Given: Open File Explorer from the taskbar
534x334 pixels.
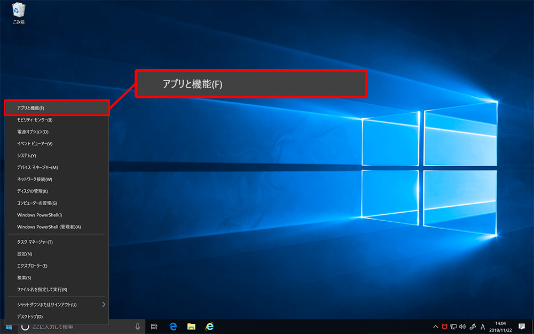Looking at the screenshot, I should [191, 327].
